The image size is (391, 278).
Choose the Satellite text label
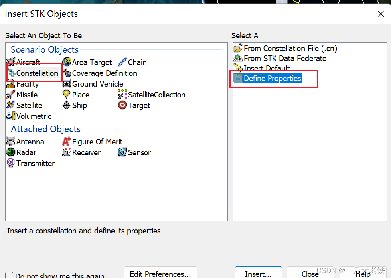point(30,105)
